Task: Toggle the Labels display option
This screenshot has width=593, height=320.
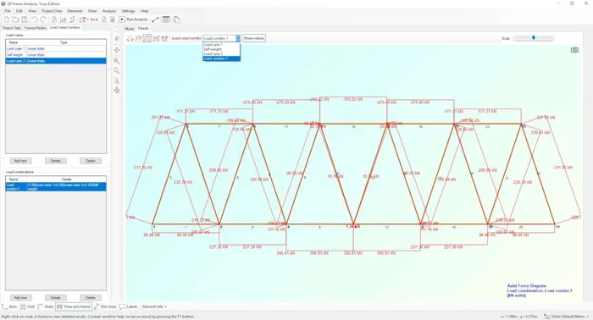Action: 129,306
